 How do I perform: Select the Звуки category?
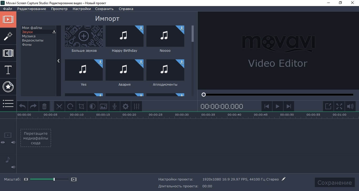(x=27, y=32)
